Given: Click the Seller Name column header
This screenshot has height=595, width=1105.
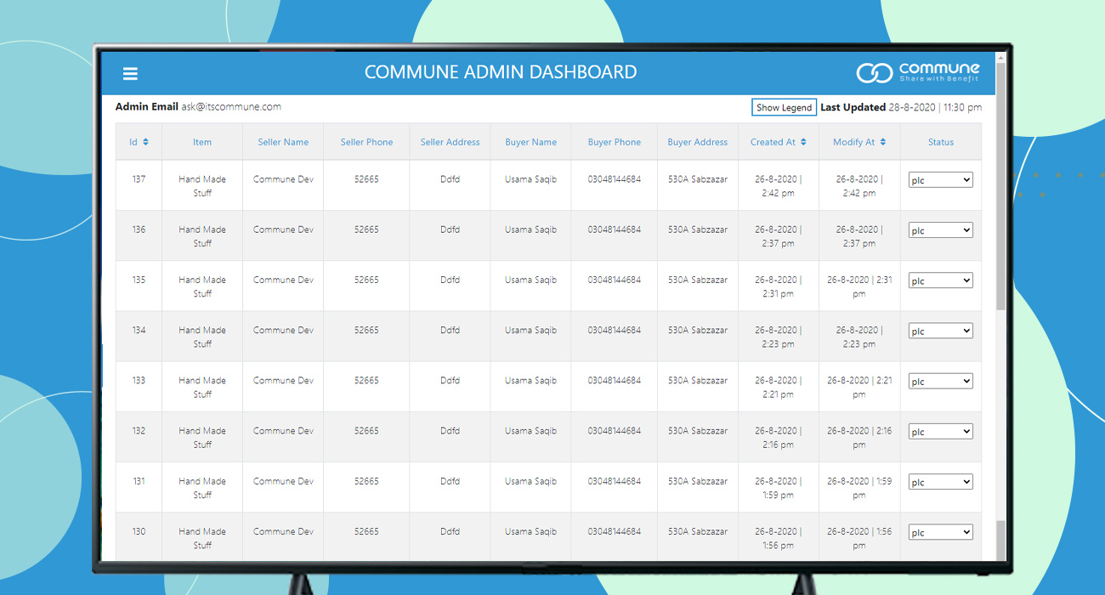Looking at the screenshot, I should point(283,142).
